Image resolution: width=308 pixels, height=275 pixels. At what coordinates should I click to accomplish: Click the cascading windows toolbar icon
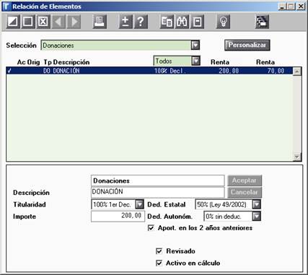coord(262,22)
